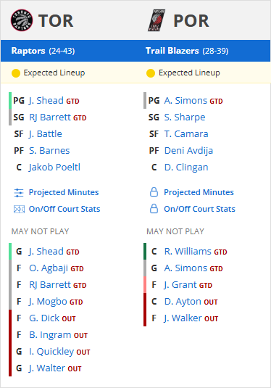
Task: View S. Barnes player profile
Action: pyautogui.click(x=49, y=150)
